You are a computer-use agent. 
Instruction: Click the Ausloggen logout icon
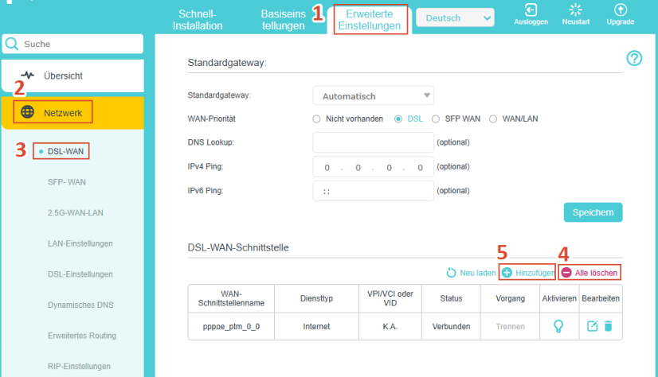point(531,10)
